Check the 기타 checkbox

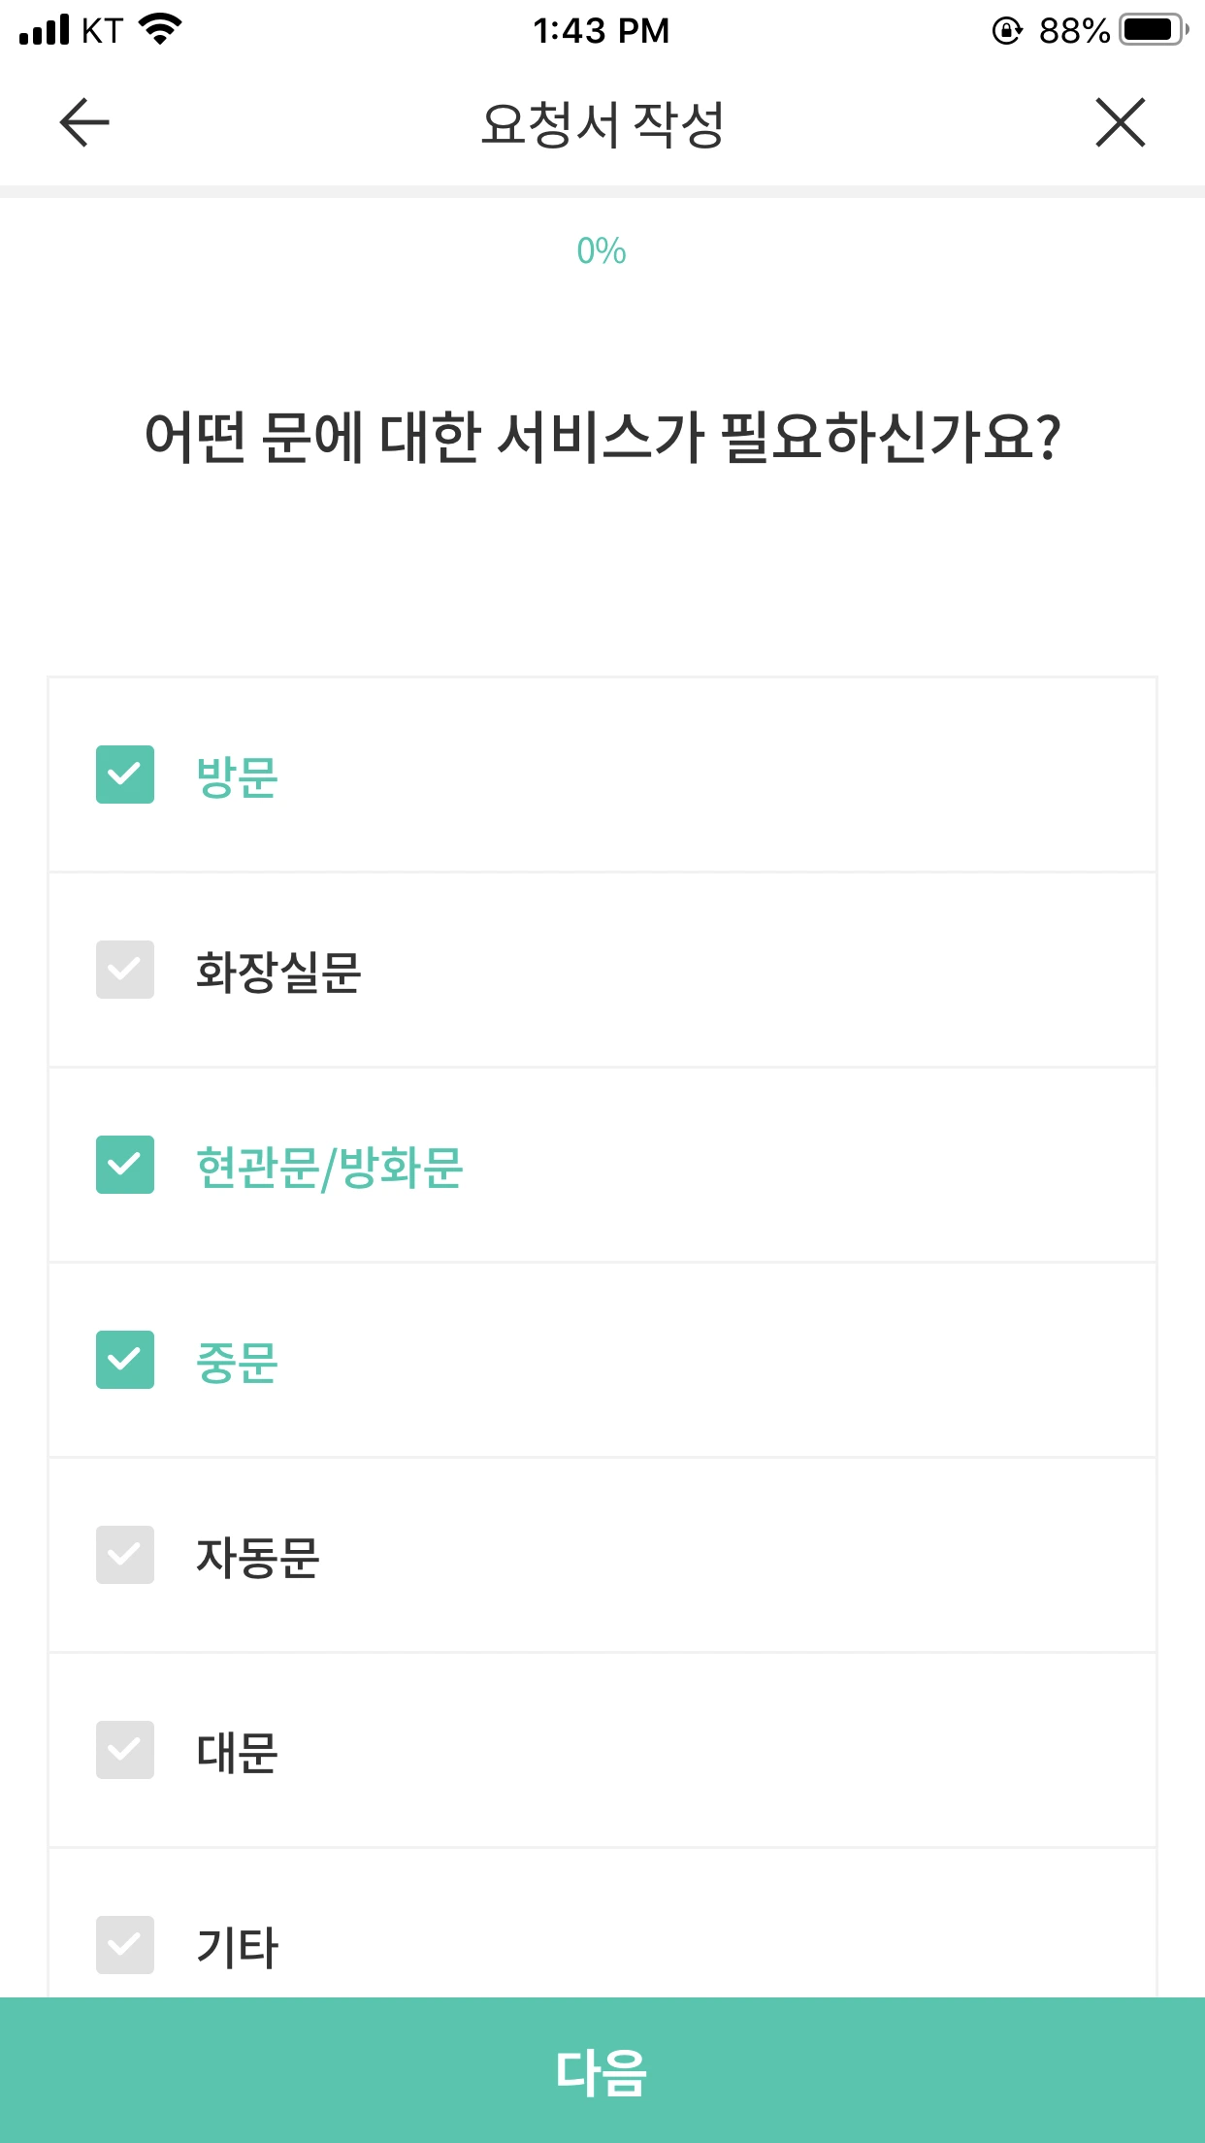tap(125, 1945)
